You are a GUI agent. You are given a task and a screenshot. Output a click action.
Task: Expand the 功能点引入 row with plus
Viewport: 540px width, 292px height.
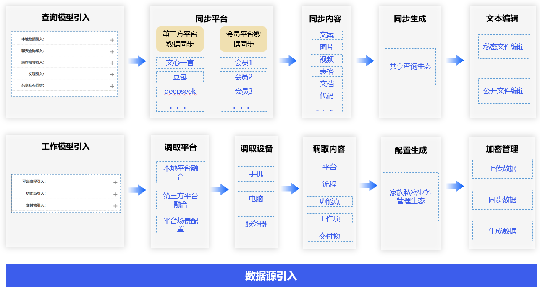click(x=115, y=194)
